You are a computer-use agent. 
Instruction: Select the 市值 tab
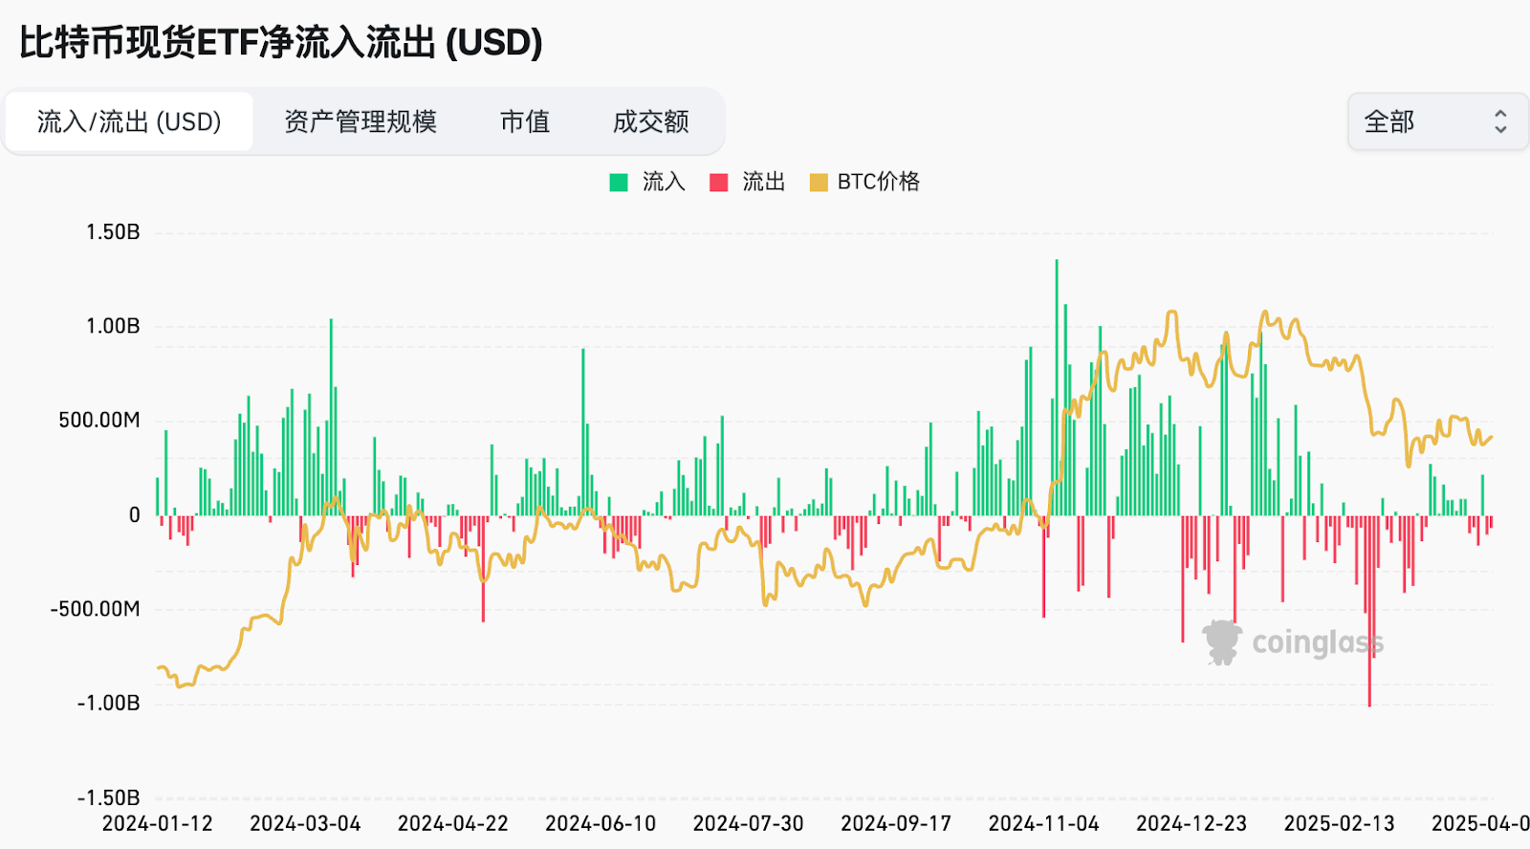click(x=525, y=121)
